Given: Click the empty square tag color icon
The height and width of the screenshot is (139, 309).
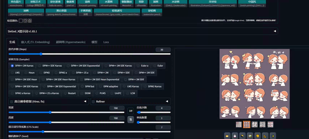Looking at the screenshot, I should 21,20.
